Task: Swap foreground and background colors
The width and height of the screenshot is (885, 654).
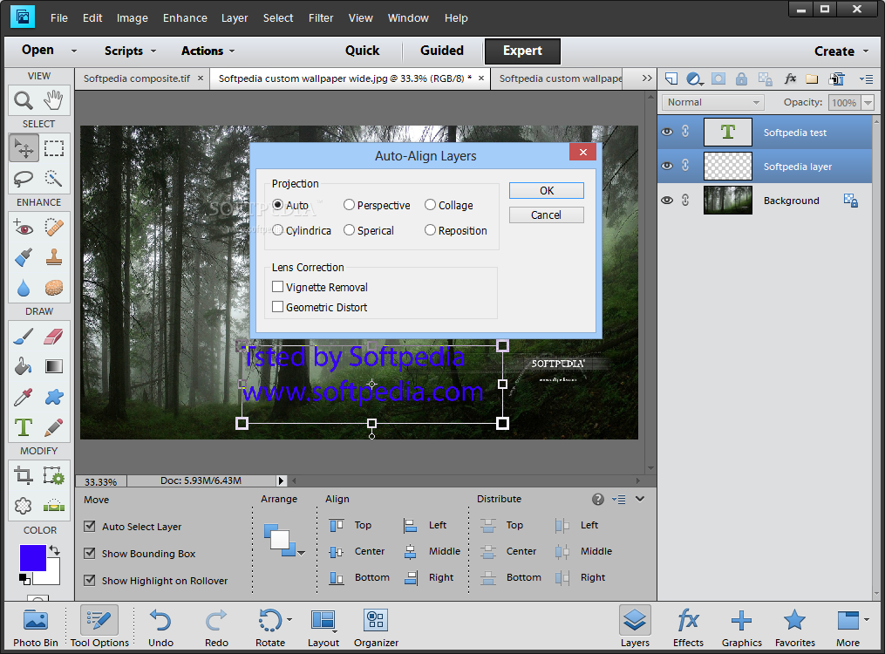Action: [54, 549]
